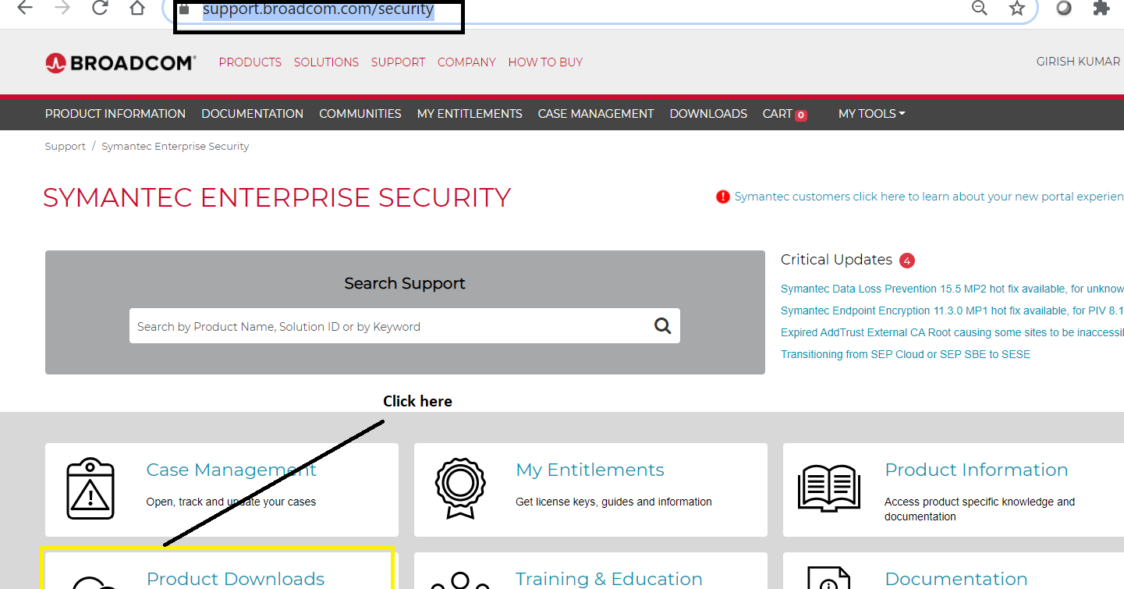Click the red alert icon beside the Symantec customers notice
This screenshot has width=1124, height=589.
(723, 197)
